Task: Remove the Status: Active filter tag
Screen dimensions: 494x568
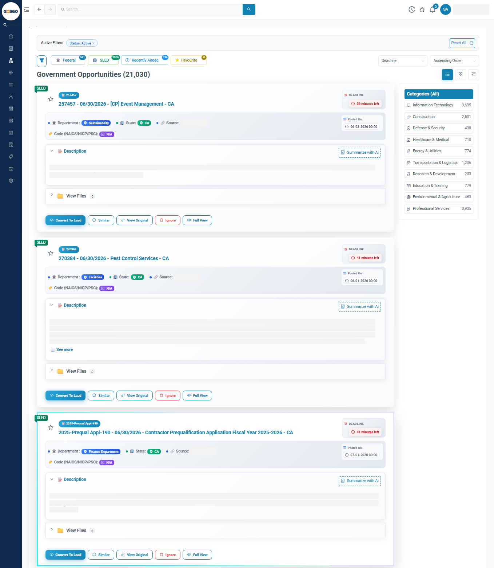Action: coord(93,43)
